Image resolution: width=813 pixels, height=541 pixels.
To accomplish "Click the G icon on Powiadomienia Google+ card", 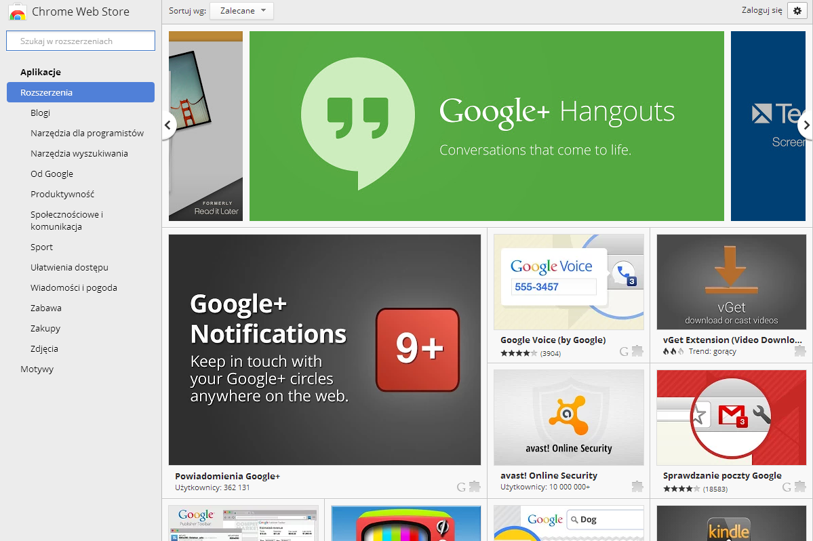I will pos(461,487).
